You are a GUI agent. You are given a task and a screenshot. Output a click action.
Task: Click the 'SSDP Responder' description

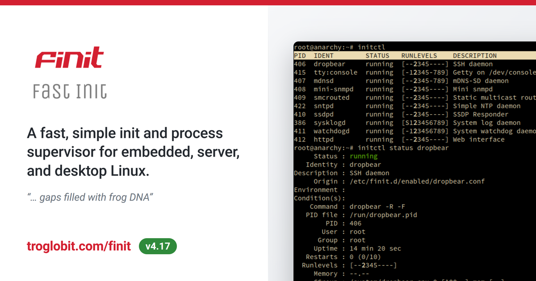(x=481, y=114)
